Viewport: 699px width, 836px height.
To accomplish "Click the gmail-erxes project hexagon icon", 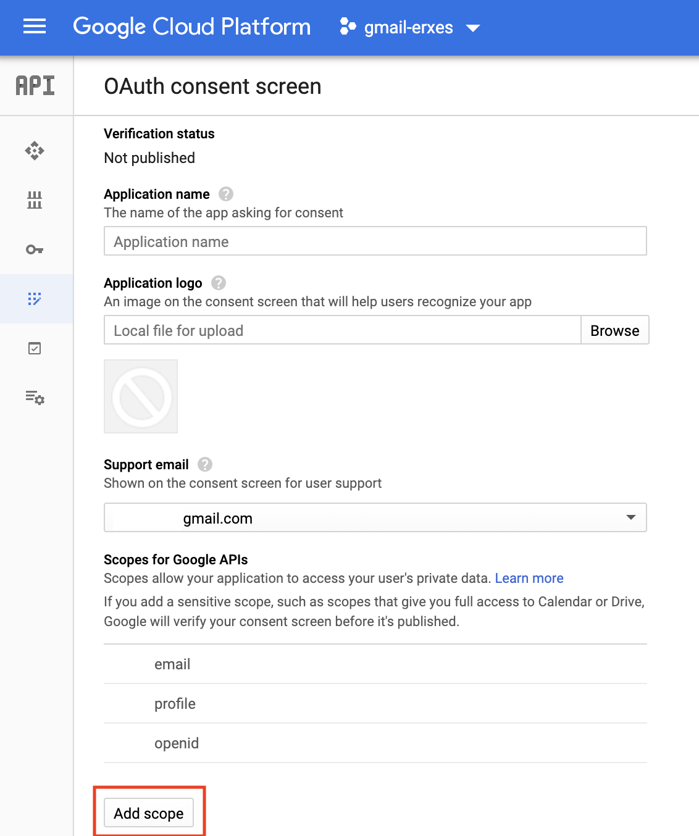I will pyautogui.click(x=348, y=27).
